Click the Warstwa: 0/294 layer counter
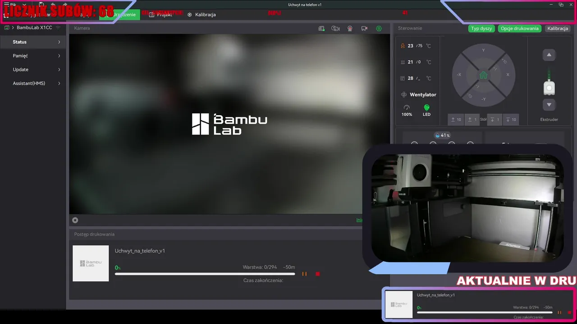The image size is (577, 324). point(260,267)
